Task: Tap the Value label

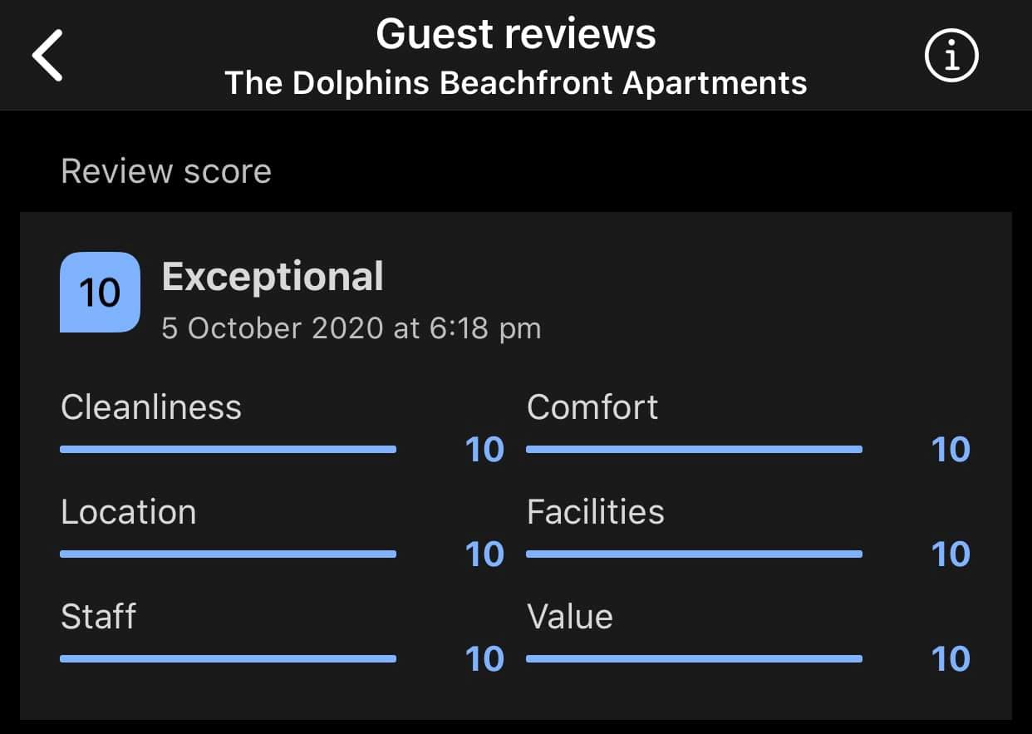Action: click(570, 617)
